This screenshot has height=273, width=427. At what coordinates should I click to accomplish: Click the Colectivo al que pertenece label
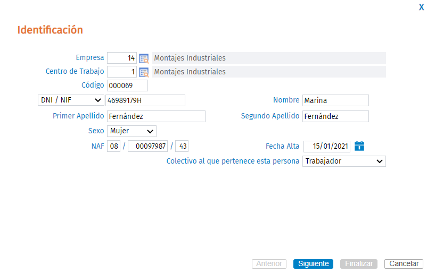(x=233, y=161)
